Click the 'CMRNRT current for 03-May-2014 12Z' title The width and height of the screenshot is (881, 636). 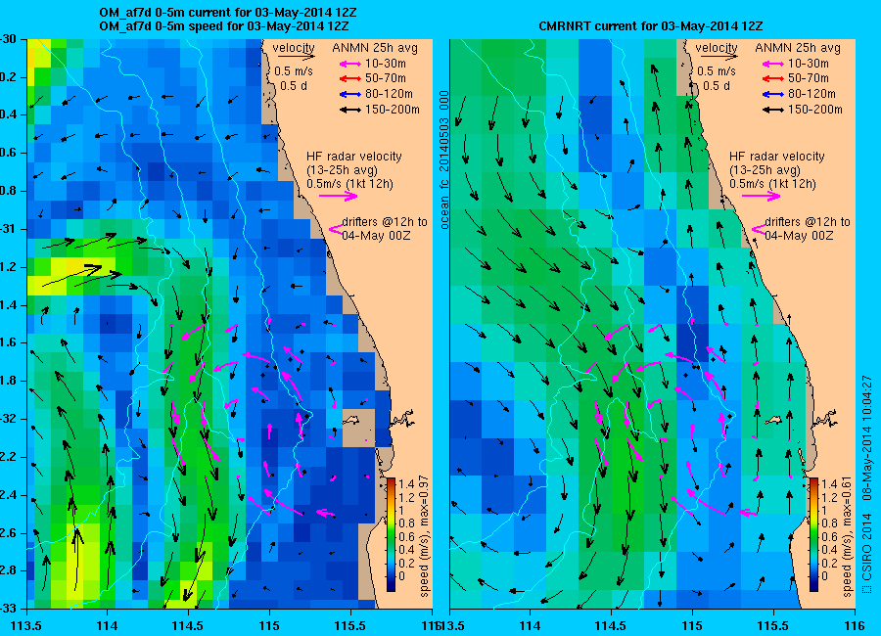point(650,25)
